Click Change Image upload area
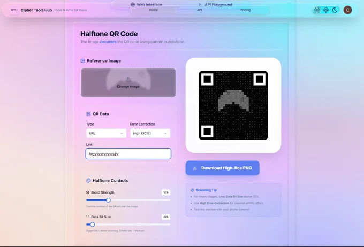This screenshot has width=364, height=247. point(128,82)
